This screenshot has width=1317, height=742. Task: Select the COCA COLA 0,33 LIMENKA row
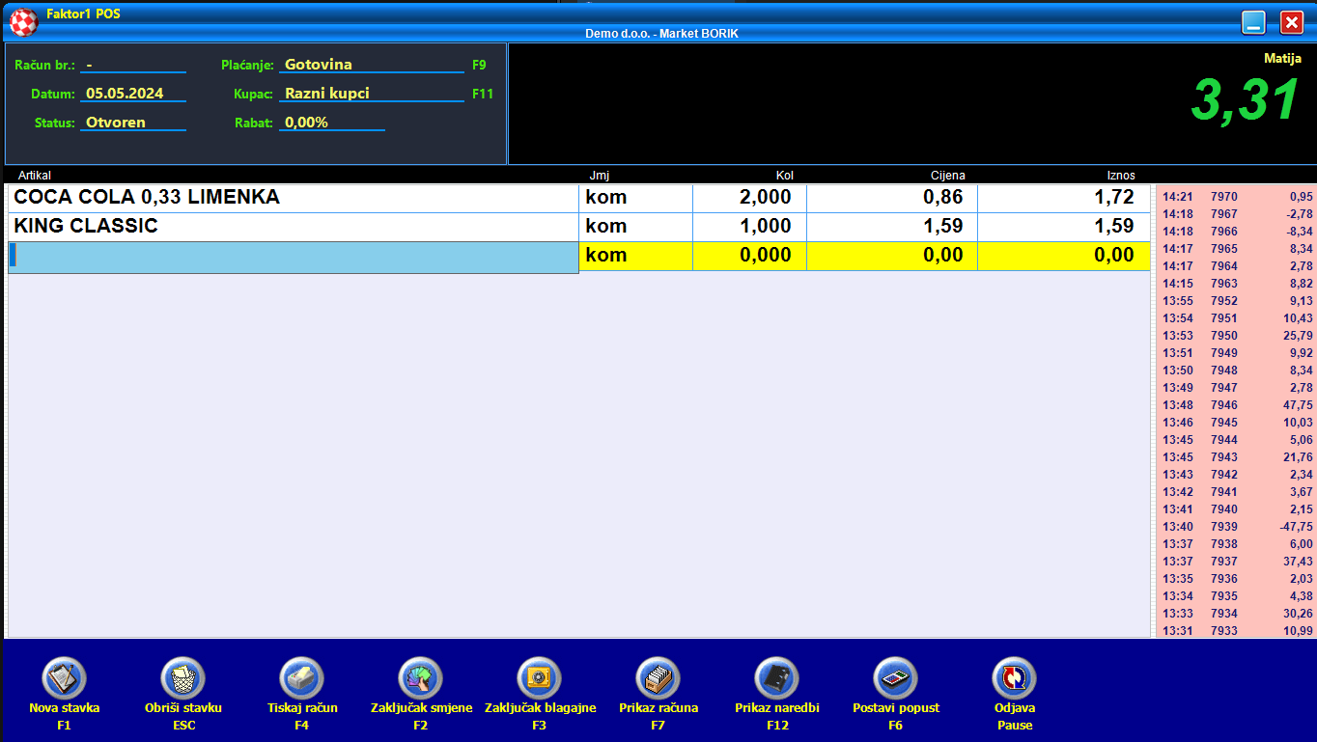click(293, 198)
